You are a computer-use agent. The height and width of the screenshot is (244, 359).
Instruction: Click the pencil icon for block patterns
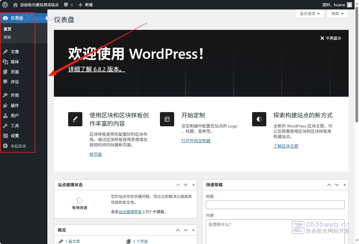75,119
